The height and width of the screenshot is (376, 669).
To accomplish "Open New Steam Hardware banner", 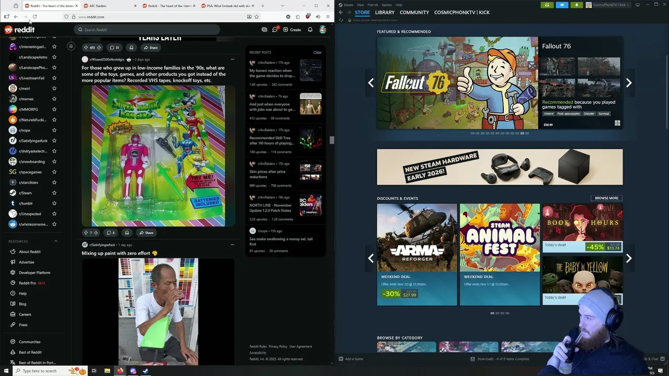I will (x=500, y=167).
